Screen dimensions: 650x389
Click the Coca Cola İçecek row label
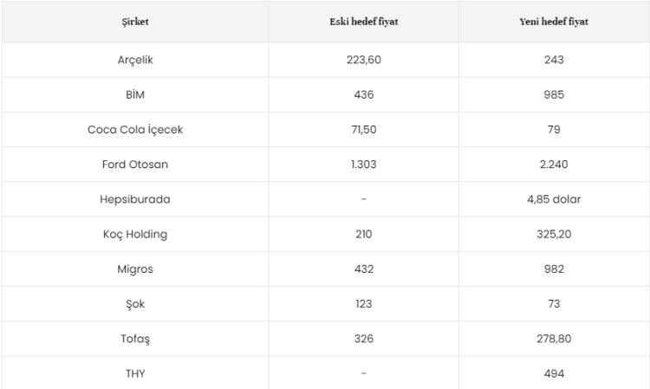pos(133,129)
